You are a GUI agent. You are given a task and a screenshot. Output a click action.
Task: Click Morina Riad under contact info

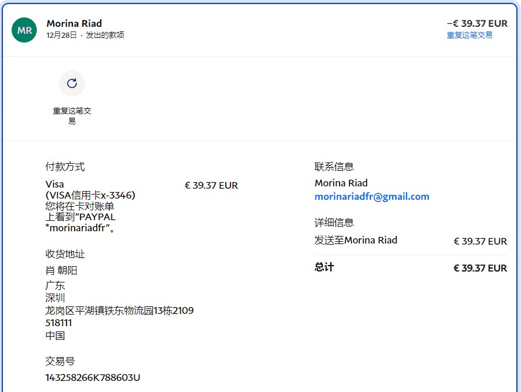coord(341,183)
